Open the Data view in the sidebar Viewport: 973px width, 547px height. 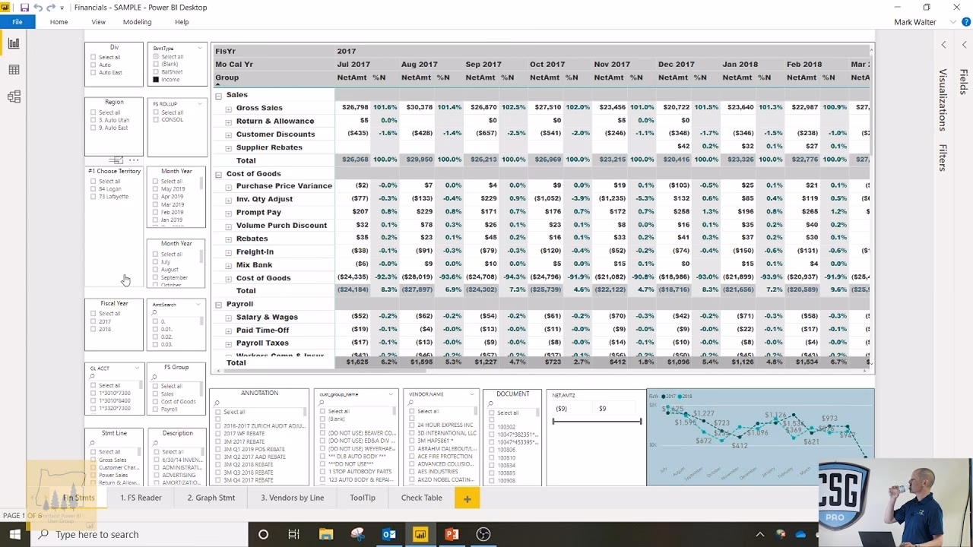(x=14, y=70)
